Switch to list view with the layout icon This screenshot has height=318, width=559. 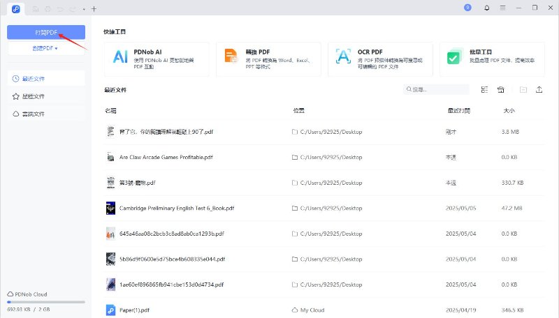(484, 90)
